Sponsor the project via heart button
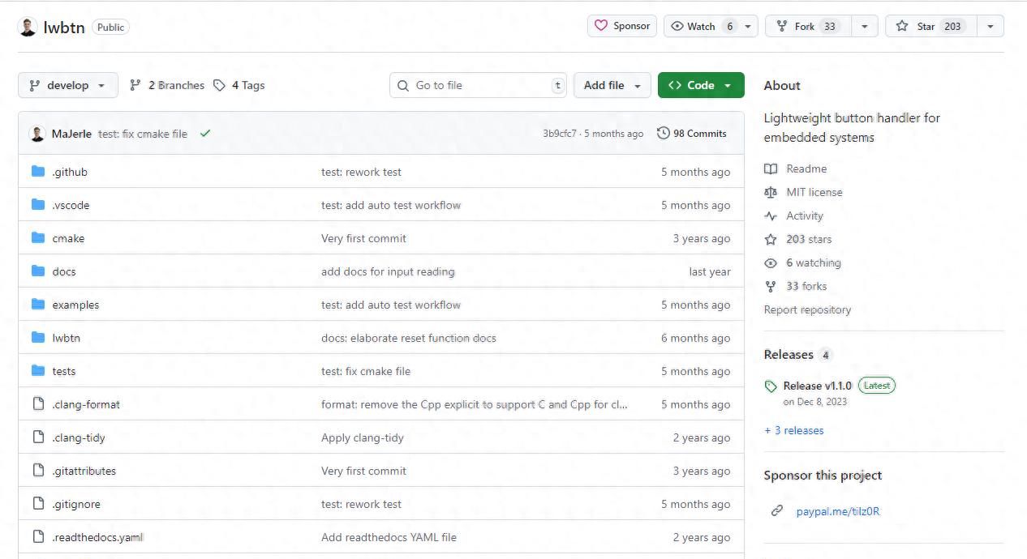1027x559 pixels. 621,26
